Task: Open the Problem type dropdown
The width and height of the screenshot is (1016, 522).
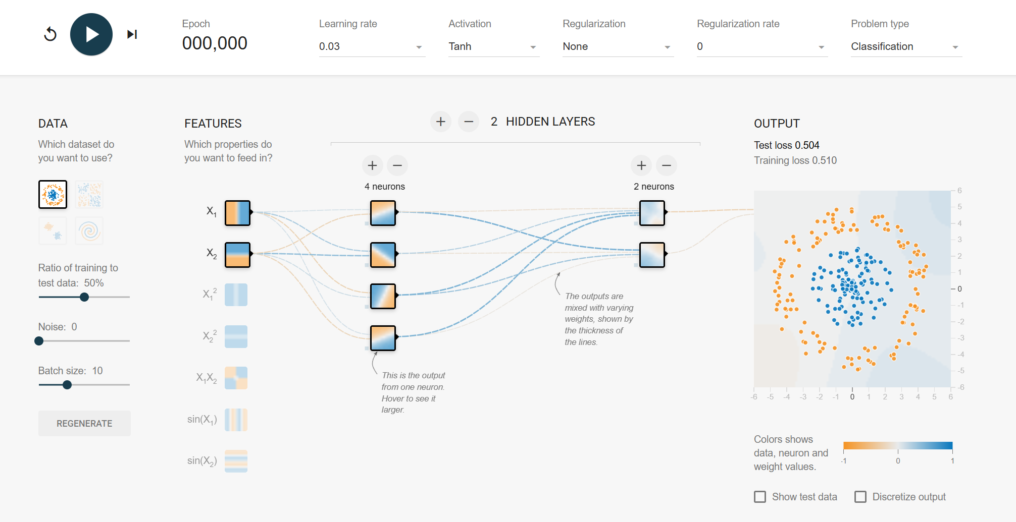Action: (906, 46)
